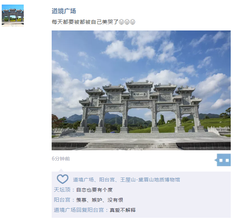Open the large stone archway photo
The image size is (236, 222).
(x=141, y=90)
